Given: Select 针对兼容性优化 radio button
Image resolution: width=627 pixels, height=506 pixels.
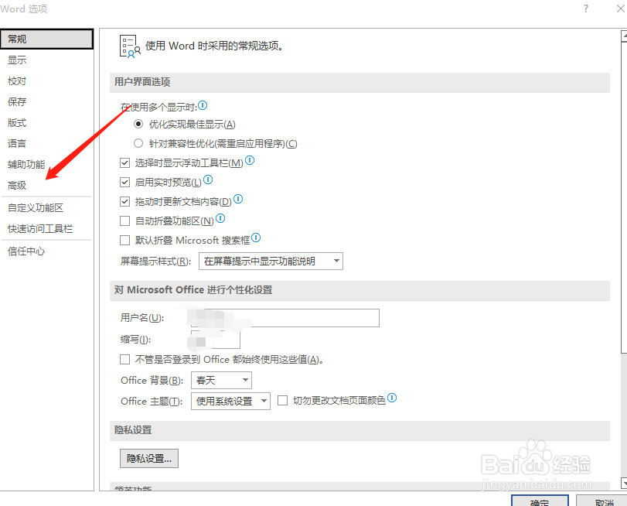Looking at the screenshot, I should (138, 143).
